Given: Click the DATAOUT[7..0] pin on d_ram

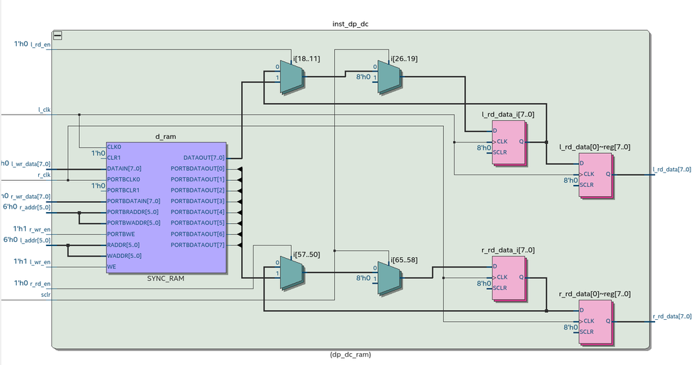Looking at the screenshot, I should (204, 158).
